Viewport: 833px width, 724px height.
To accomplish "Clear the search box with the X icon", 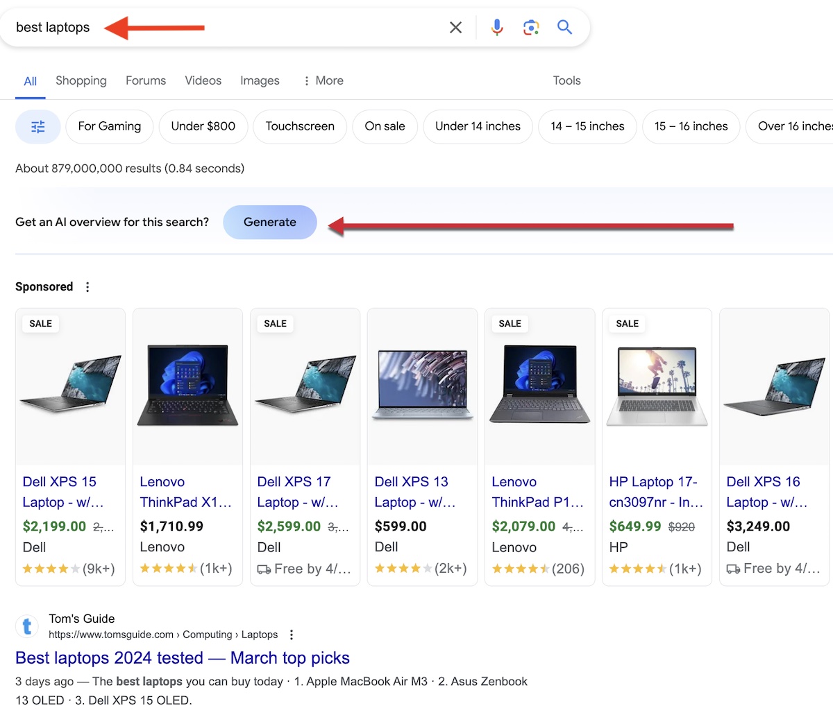I will [455, 28].
